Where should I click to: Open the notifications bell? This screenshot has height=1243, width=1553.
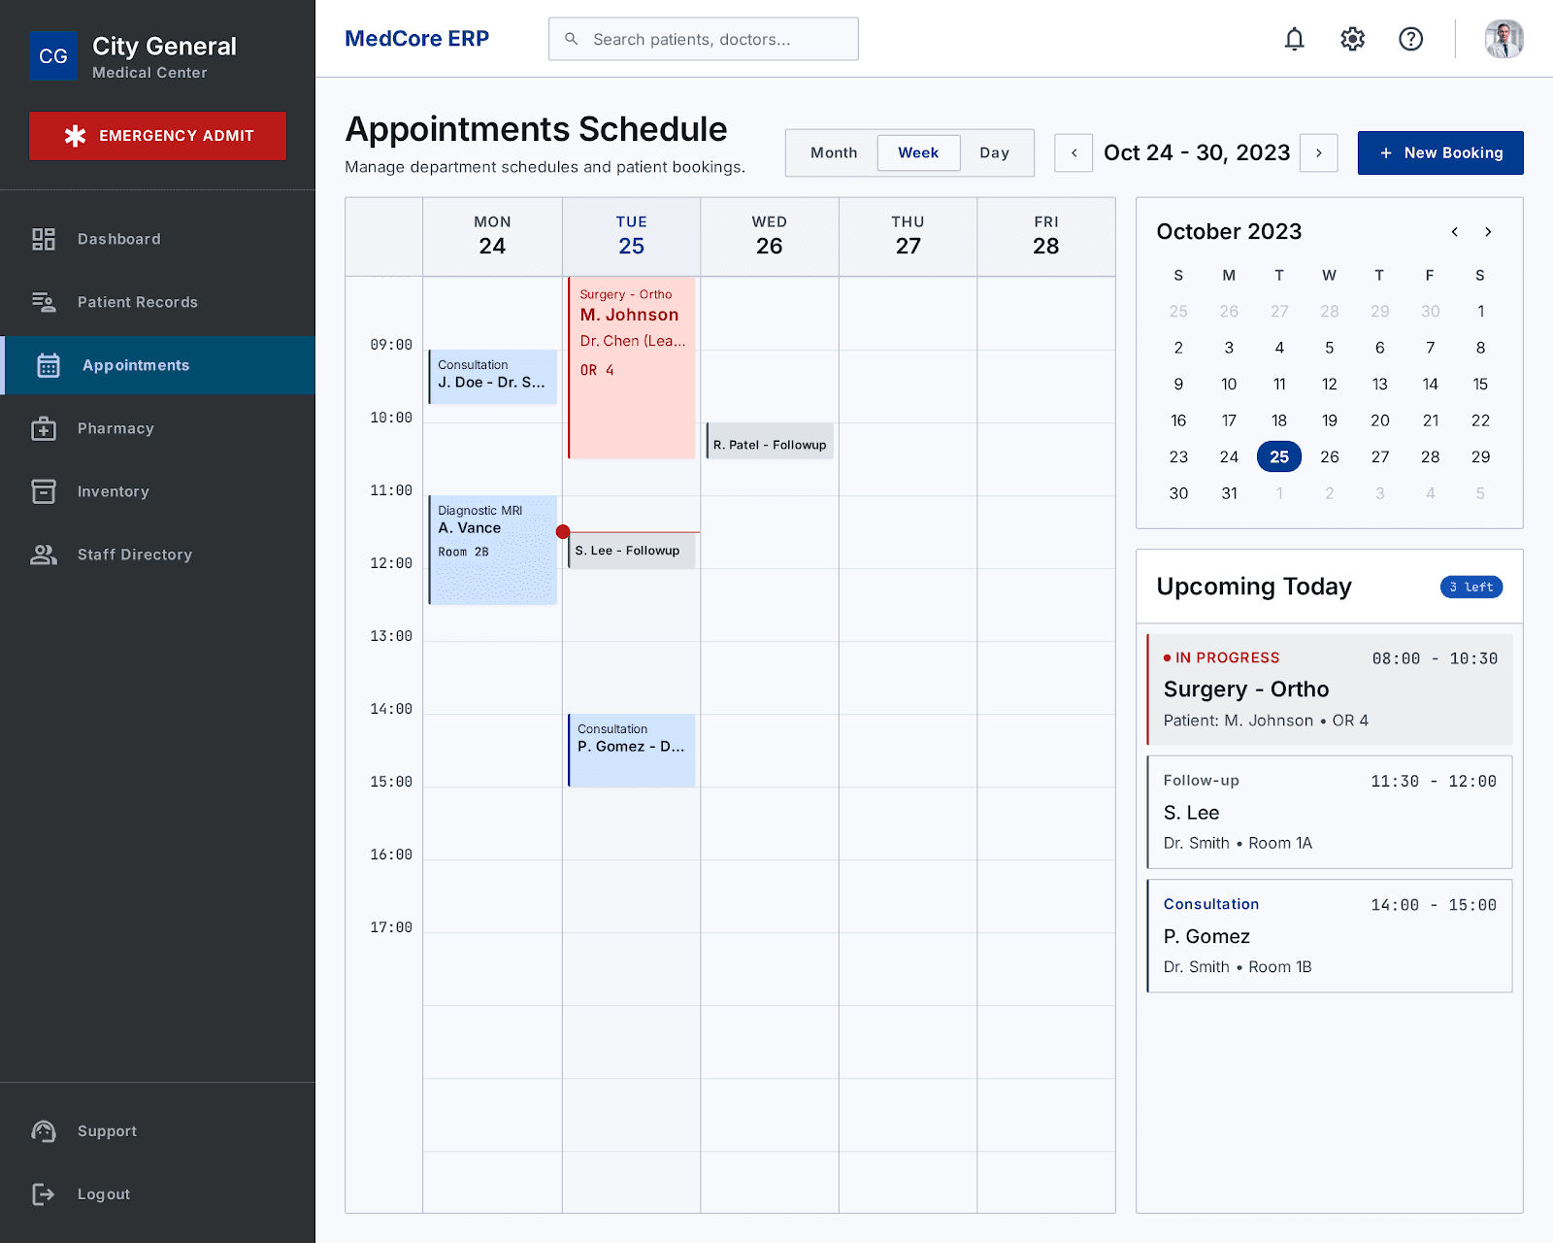[x=1294, y=39]
